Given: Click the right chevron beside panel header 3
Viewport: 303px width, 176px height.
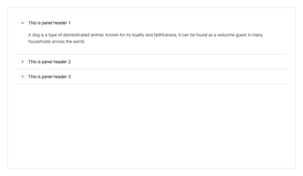Looking at the screenshot, I should click(23, 77).
